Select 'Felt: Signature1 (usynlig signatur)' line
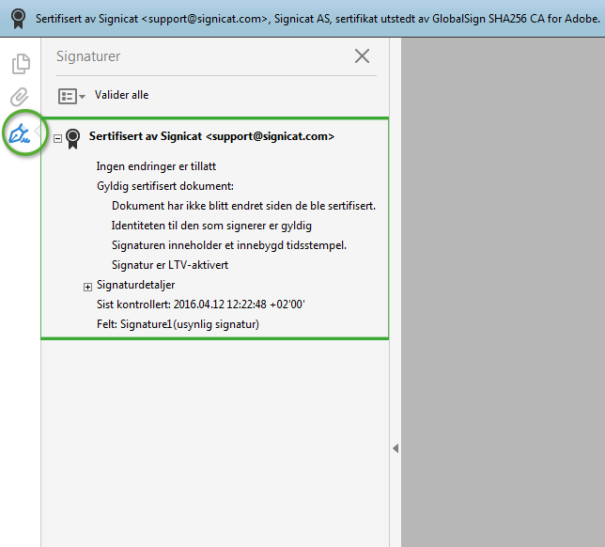 click(178, 324)
